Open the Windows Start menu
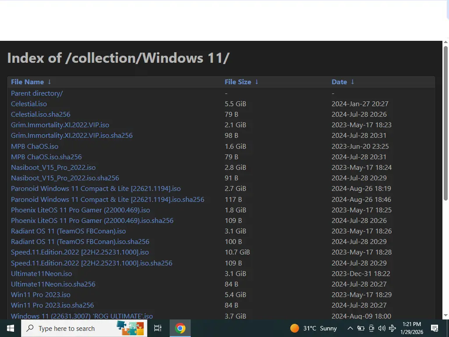 pyautogui.click(x=11, y=328)
